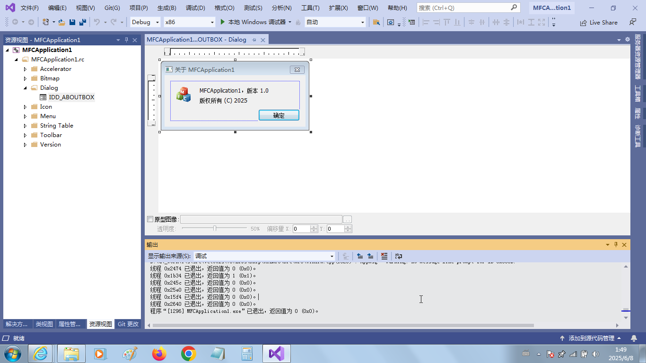This screenshot has height=363, width=646.
Task: Click the Clear All icon in the output toolbar
Action: (x=384, y=256)
